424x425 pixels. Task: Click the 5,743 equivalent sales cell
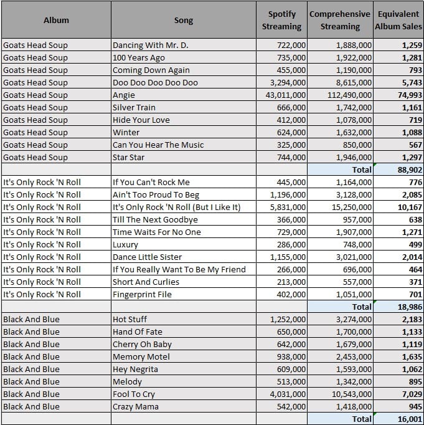[x=398, y=82]
